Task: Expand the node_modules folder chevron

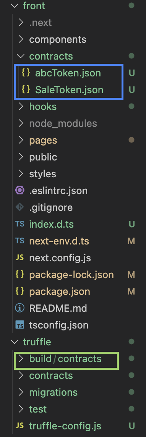Action: 21,123
